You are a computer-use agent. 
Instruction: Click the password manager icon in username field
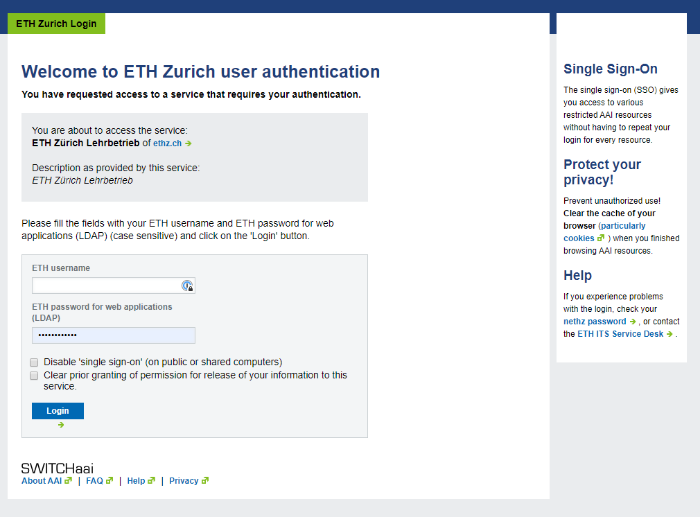click(x=188, y=286)
